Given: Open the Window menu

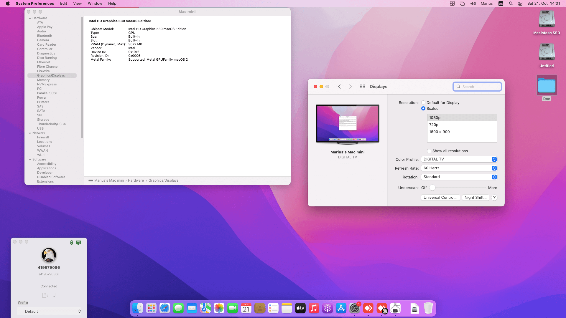Looking at the screenshot, I should pyautogui.click(x=95, y=4).
